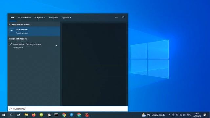Image resolution: width=210 pixels, height=118 pixels.
Task: Open the terminal window taskbar icon
Action: click(x=56, y=115)
